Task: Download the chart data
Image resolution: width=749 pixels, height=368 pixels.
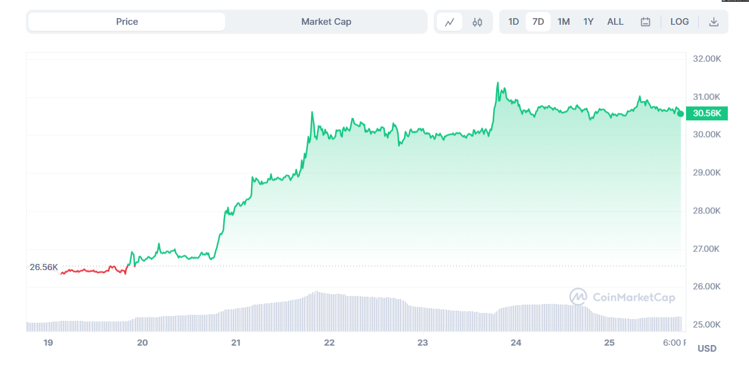Action: click(x=714, y=22)
